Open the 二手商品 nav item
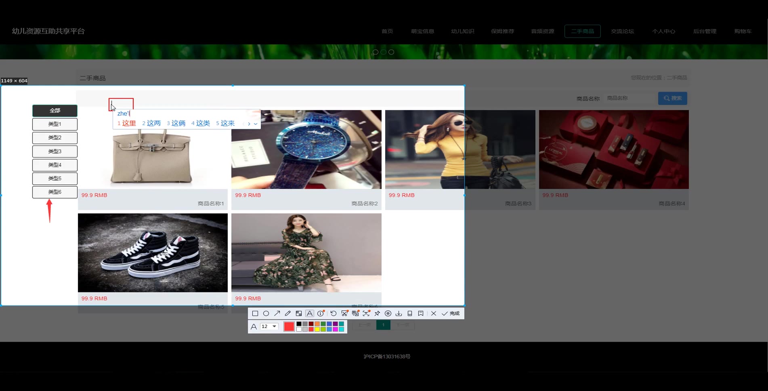 pyautogui.click(x=582, y=31)
